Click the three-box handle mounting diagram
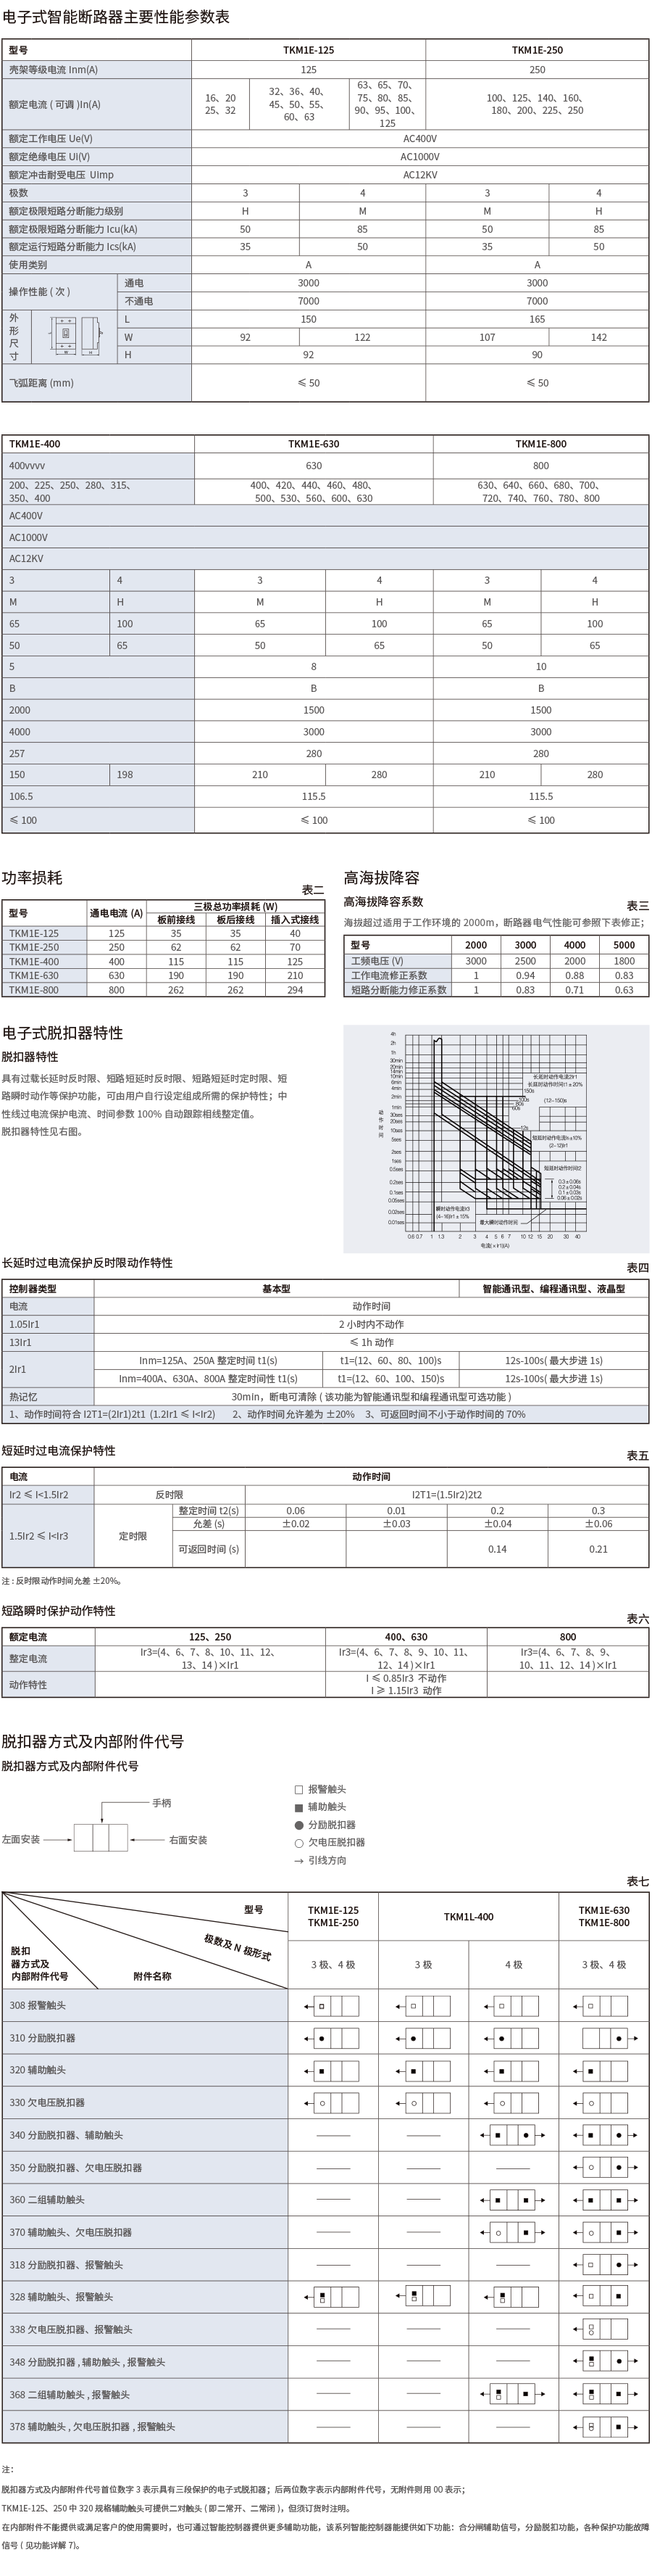The width and height of the screenshot is (652, 2576). point(100,1838)
